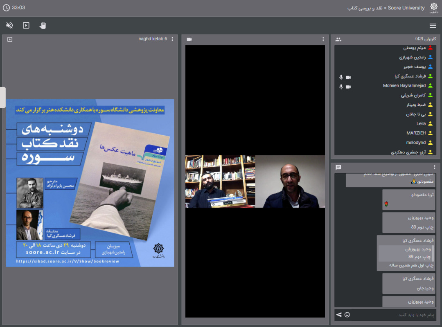This screenshot has width=442, height=327.
Task: Click quoted reply وحید بهروزیان in chat
Action: pos(406,253)
